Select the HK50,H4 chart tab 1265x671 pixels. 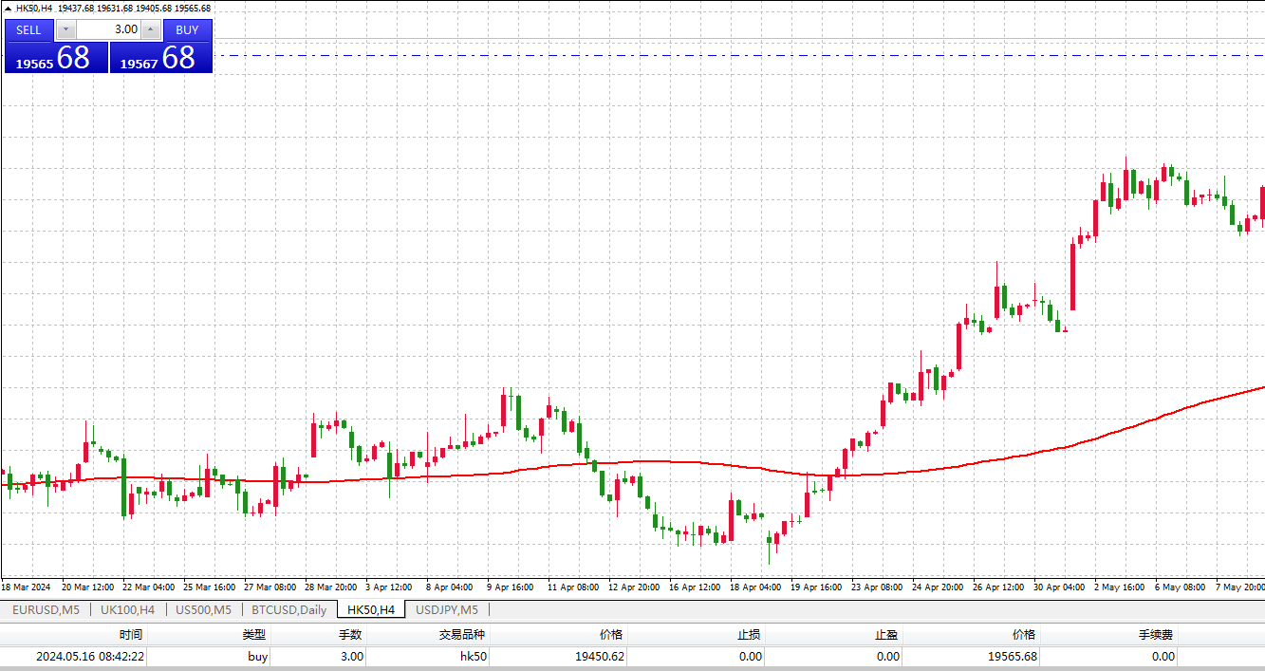[370, 609]
